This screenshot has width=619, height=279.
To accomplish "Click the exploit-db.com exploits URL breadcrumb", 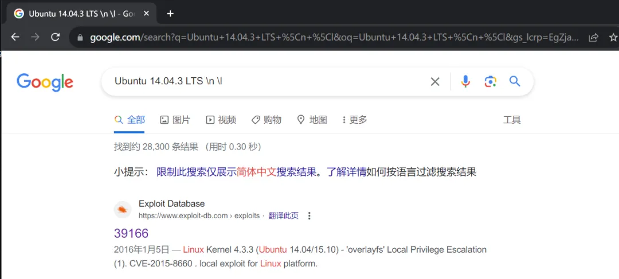I will 199,216.
